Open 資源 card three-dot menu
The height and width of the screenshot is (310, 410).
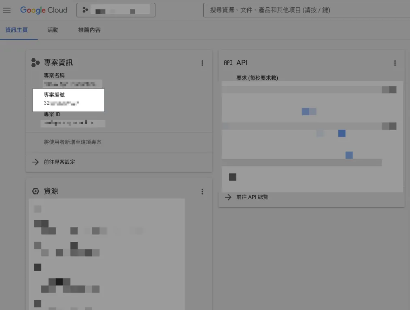point(202,192)
